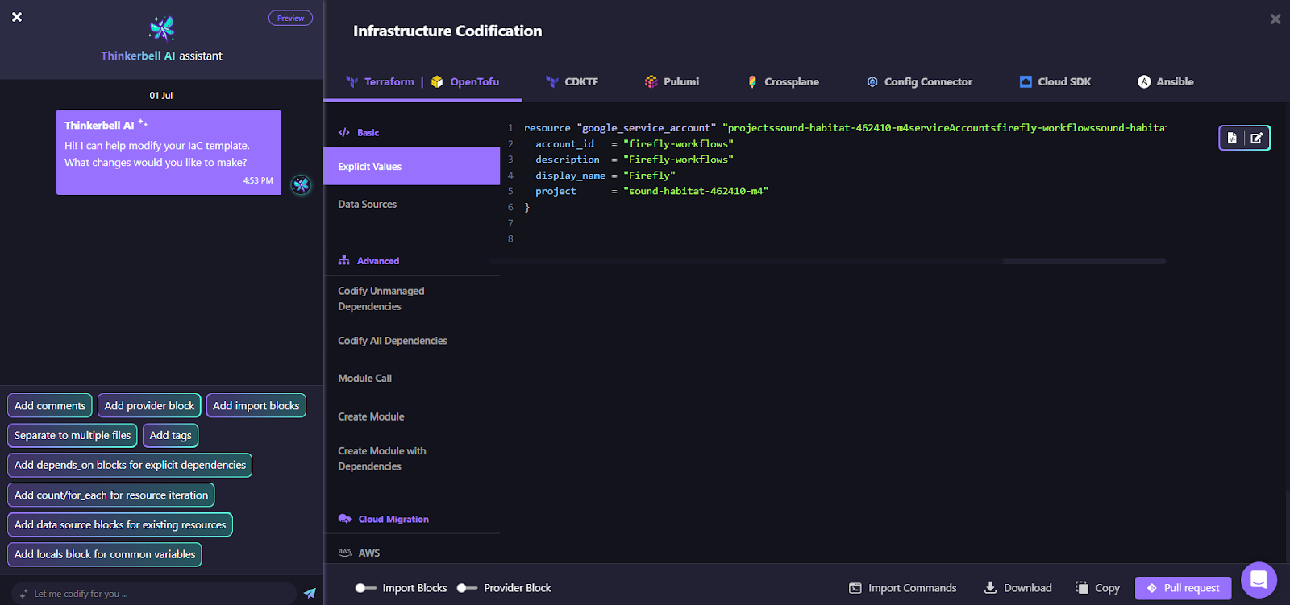Close the Infrastructure Codification dialog

pyautogui.click(x=1275, y=19)
